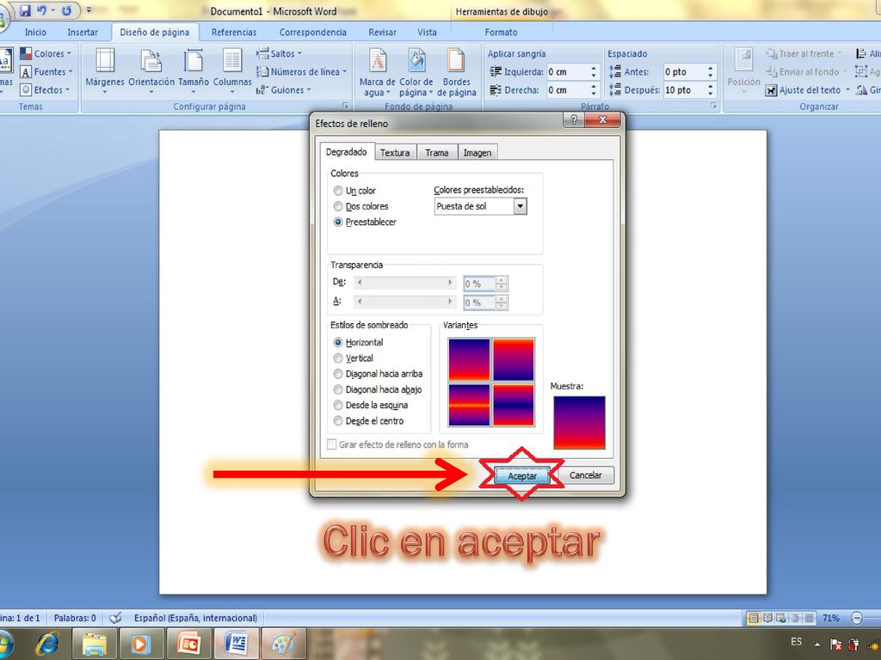Open Números de línea dropdown
This screenshot has height=660, width=881.
tap(302, 72)
